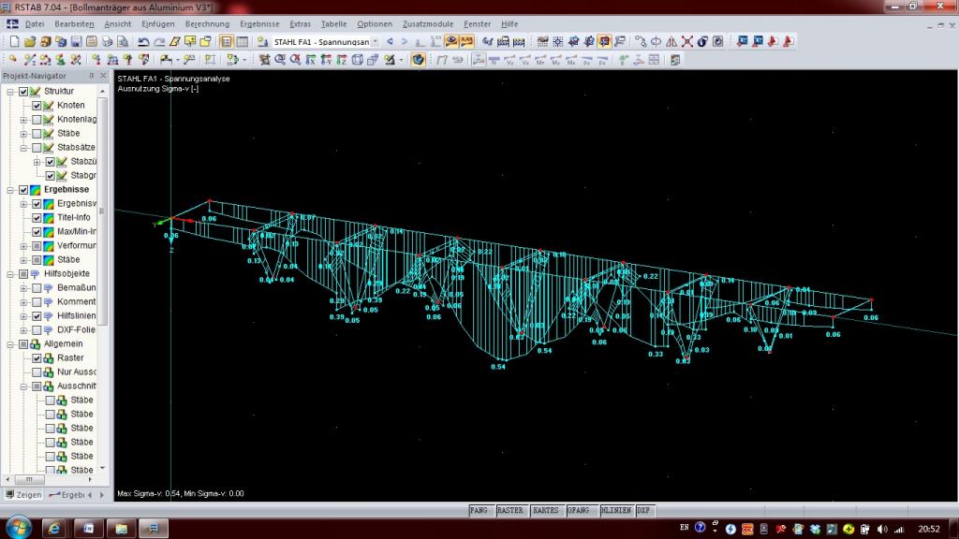
Task: Open the Berechnung menu
Action: pyautogui.click(x=206, y=22)
